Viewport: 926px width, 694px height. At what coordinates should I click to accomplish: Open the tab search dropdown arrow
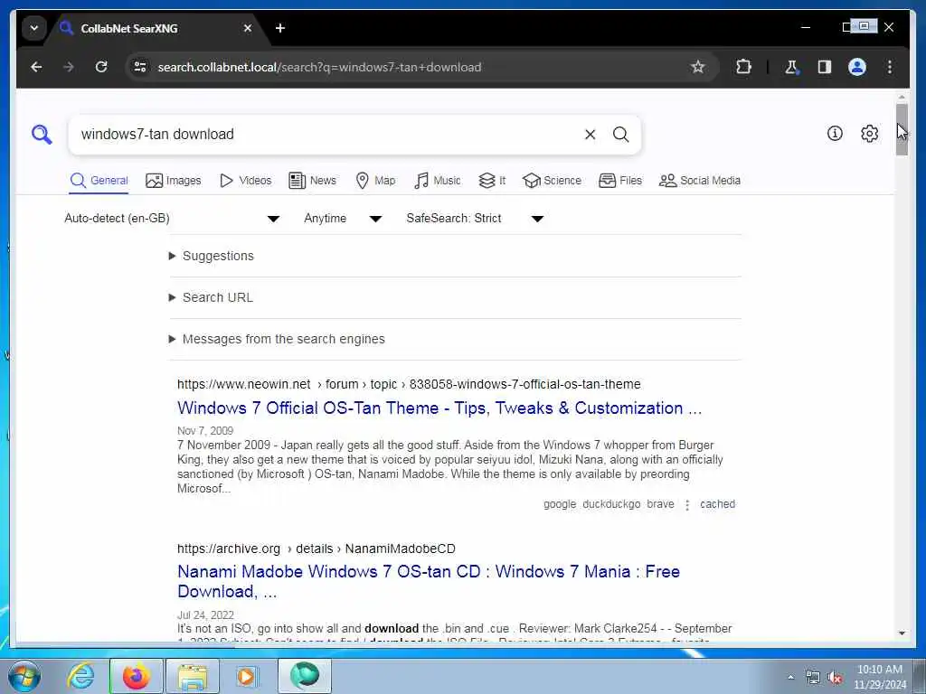coord(34,28)
